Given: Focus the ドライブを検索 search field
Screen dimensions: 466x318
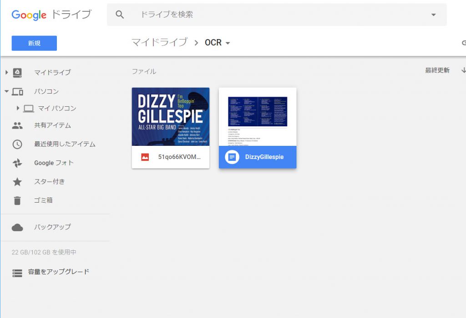Looking at the screenshot, I should click(277, 15).
